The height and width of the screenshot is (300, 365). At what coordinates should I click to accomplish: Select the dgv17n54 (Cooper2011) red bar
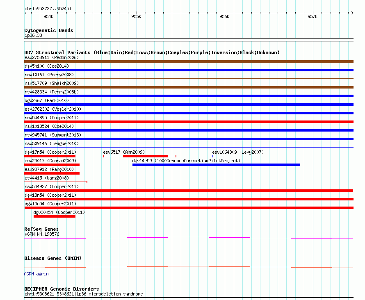tap(50, 156)
